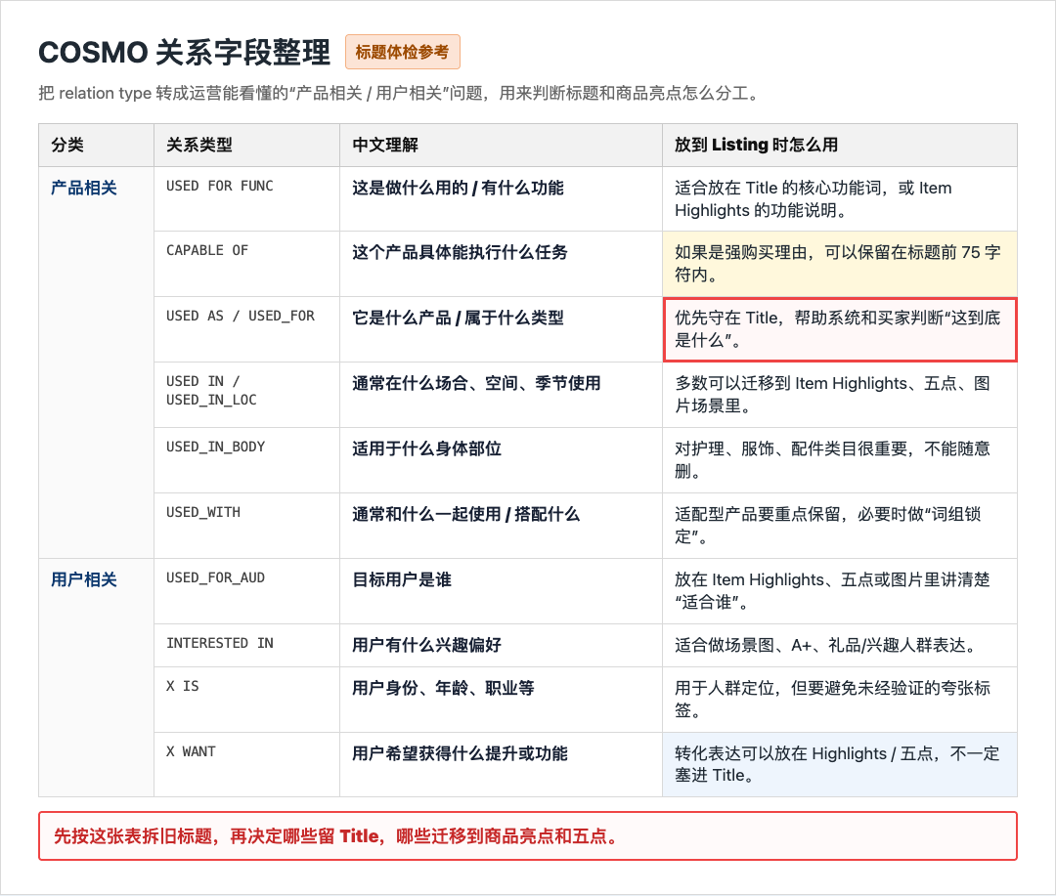1056x896 pixels.
Task: Click the 适合放在 Title 的核心功能词 cell
Action: tap(840, 199)
